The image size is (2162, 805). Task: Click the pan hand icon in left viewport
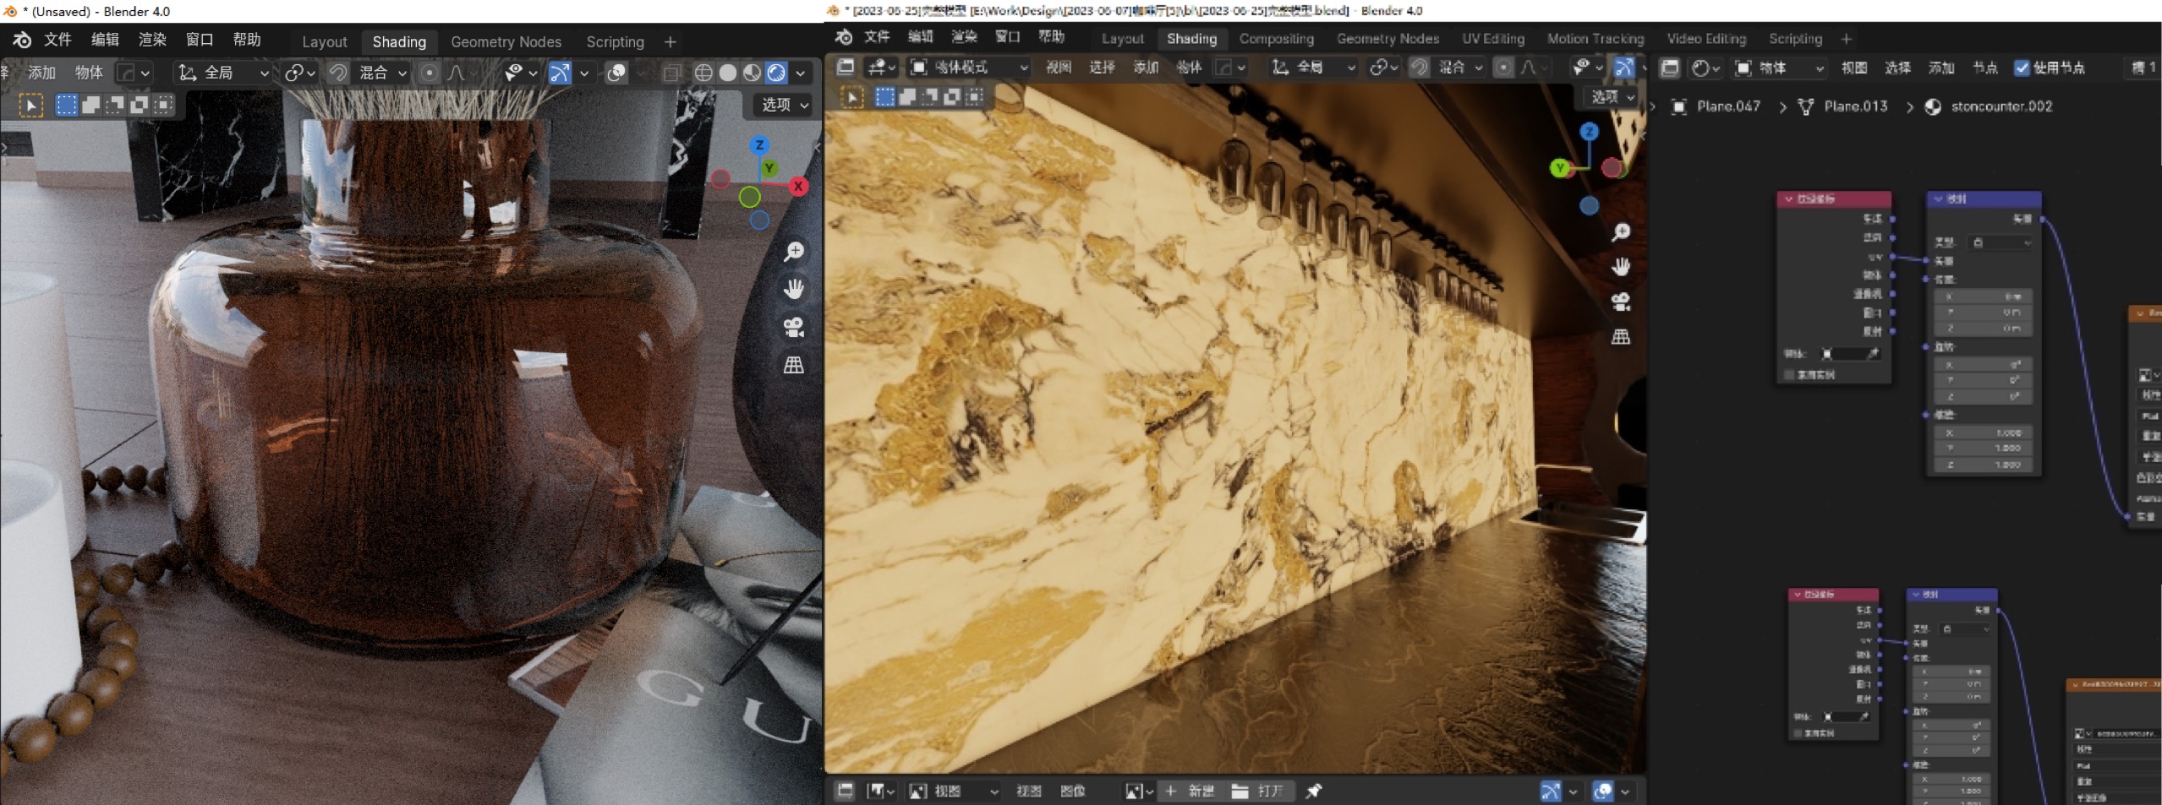pos(794,289)
